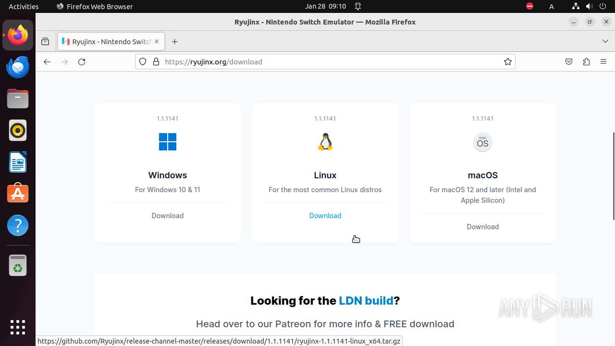The width and height of the screenshot is (615, 346).
Task: Download the macOS build
Action: click(483, 227)
